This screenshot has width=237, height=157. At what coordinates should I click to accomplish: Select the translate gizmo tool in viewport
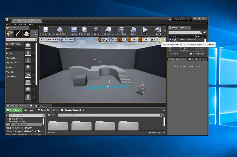100,40
